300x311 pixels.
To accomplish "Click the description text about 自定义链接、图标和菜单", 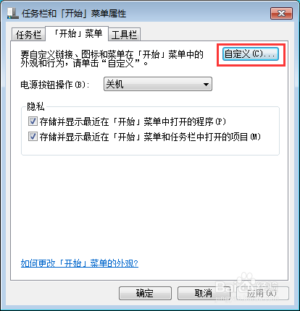I will click(112, 59).
